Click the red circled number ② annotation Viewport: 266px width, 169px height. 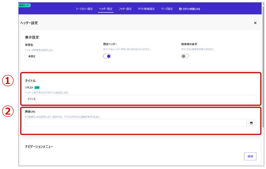(8, 112)
